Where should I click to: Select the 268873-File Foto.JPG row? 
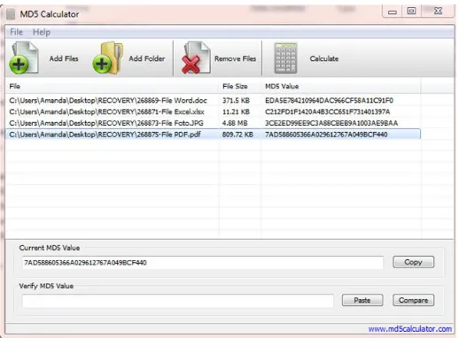pyautogui.click(x=213, y=123)
